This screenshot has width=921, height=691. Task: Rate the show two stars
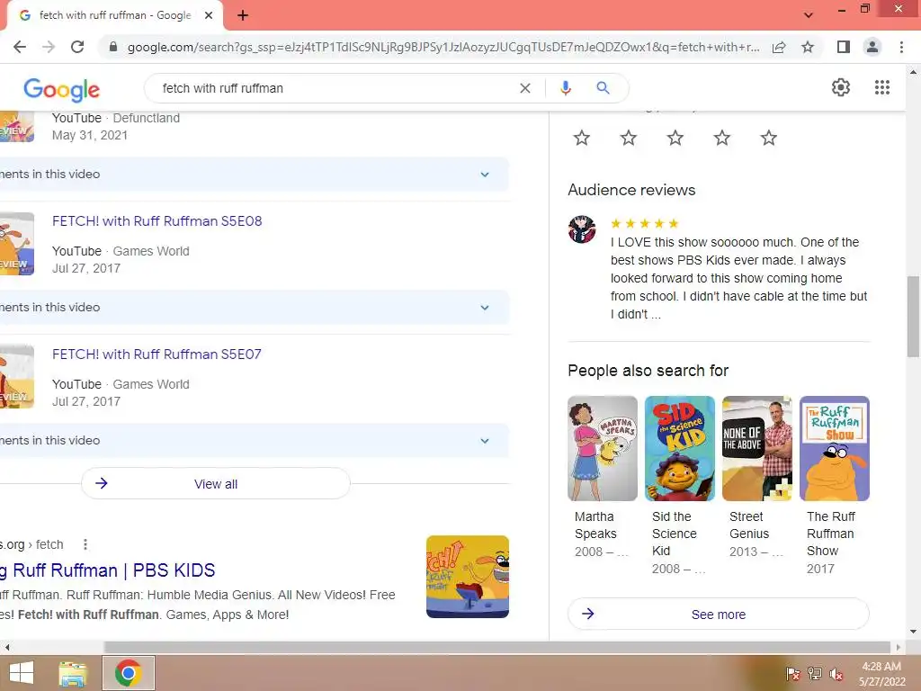tap(629, 138)
